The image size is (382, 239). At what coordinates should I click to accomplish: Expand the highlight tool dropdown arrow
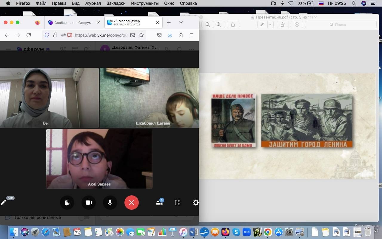click(270, 24)
